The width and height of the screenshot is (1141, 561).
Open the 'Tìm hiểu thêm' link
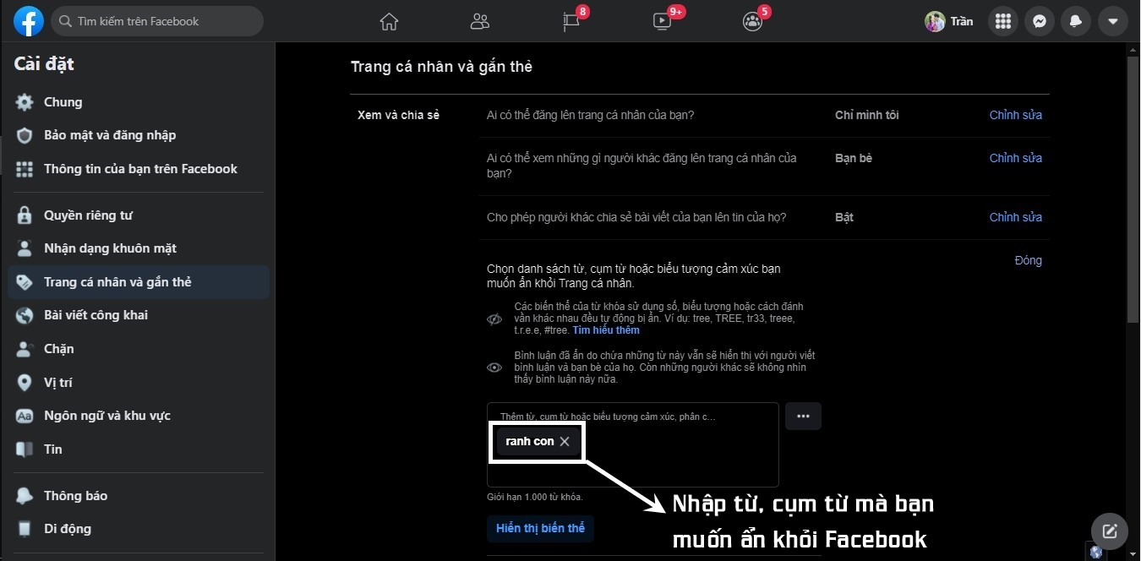pyautogui.click(x=606, y=330)
